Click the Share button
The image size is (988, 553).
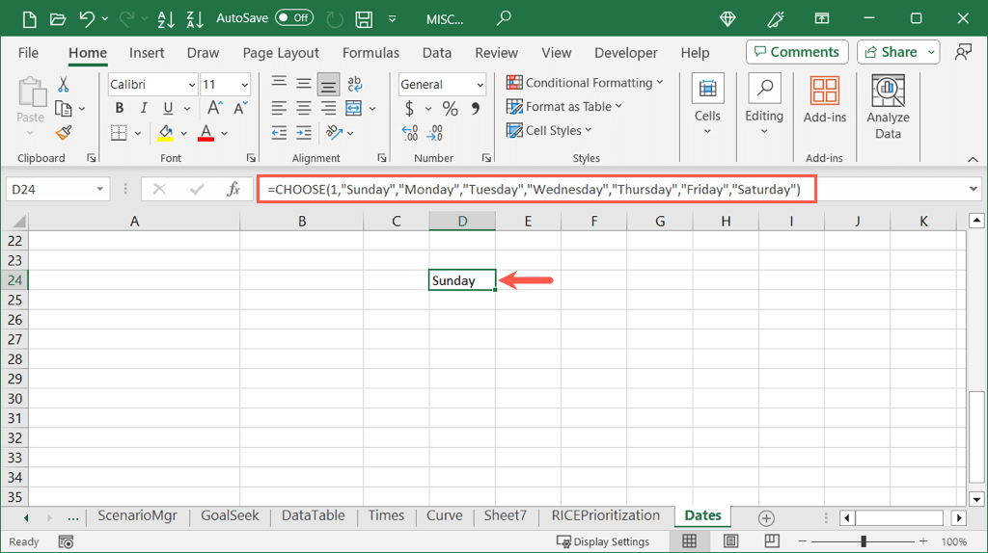[x=897, y=52]
